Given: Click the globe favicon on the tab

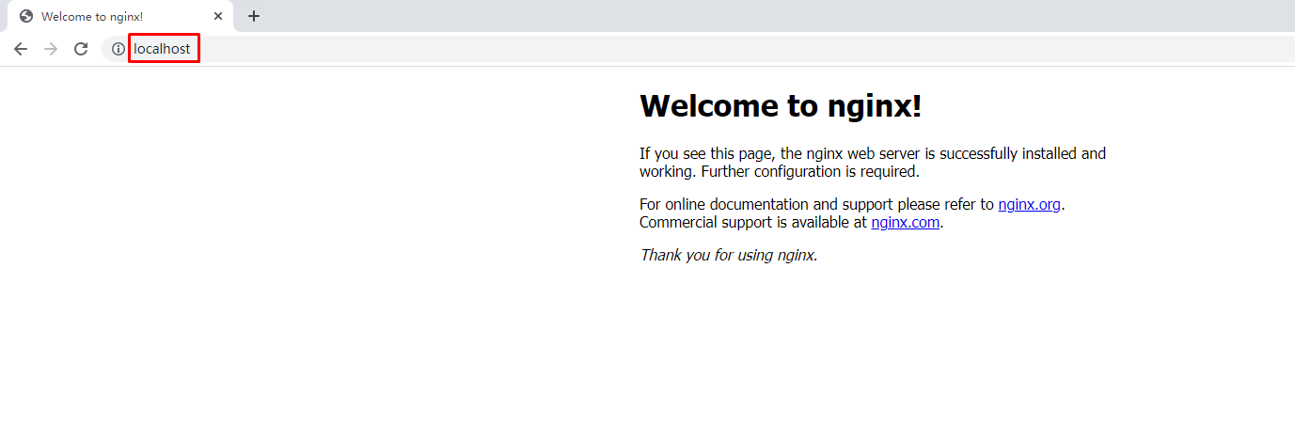Looking at the screenshot, I should tap(26, 16).
